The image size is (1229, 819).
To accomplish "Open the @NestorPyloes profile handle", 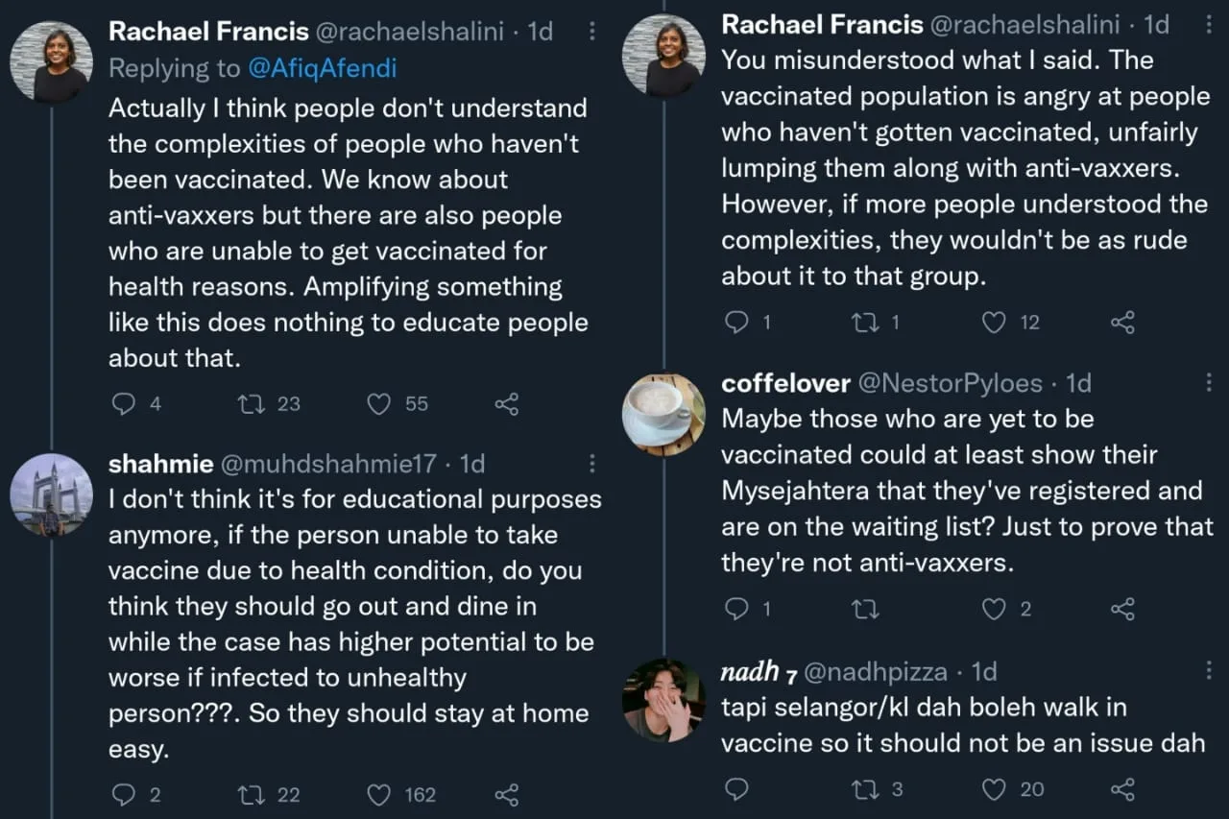I will click(949, 383).
